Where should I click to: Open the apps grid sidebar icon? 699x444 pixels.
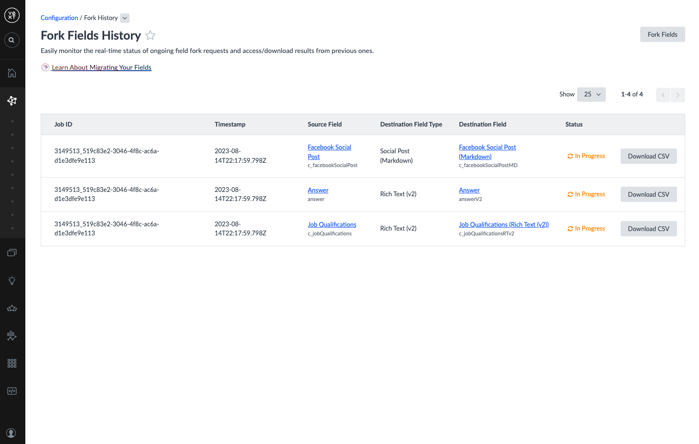12,363
